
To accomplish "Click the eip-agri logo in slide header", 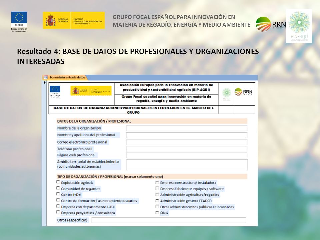I will (299, 26).
